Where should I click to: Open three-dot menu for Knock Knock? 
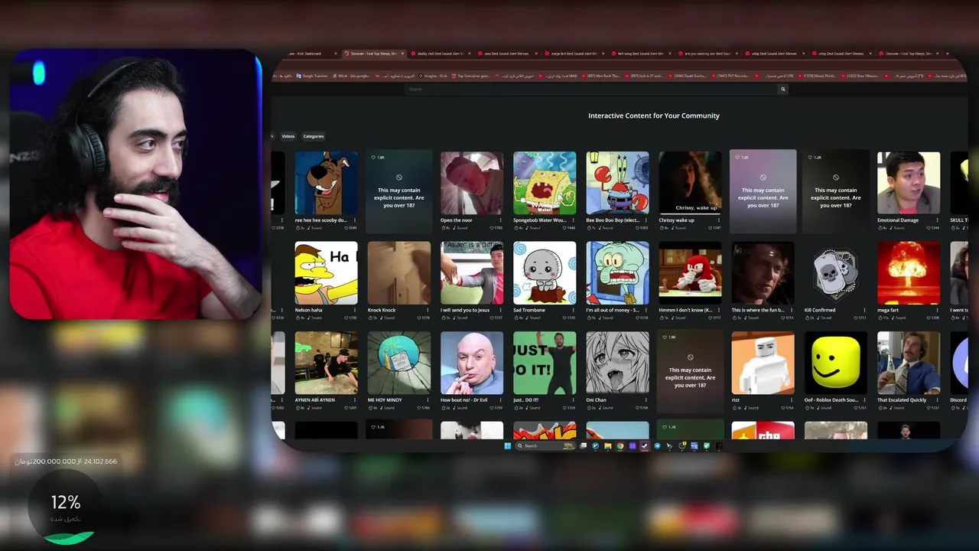click(427, 310)
